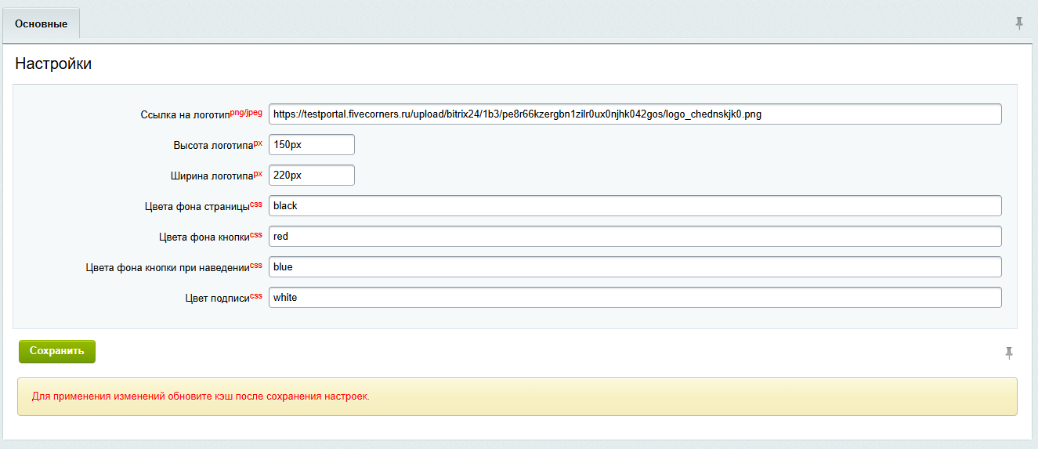Click the Настройки heading
Screen dimensions: 1038x449
[53, 64]
